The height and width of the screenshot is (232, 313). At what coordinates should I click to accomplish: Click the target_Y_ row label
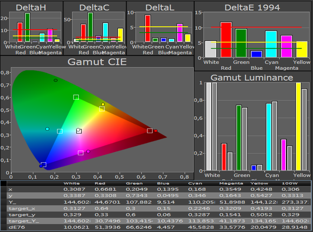24,221
